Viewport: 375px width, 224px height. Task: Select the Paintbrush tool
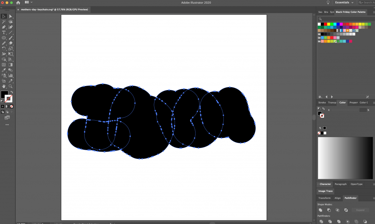point(11,38)
